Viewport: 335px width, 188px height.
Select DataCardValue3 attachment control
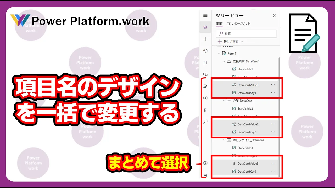248,164
